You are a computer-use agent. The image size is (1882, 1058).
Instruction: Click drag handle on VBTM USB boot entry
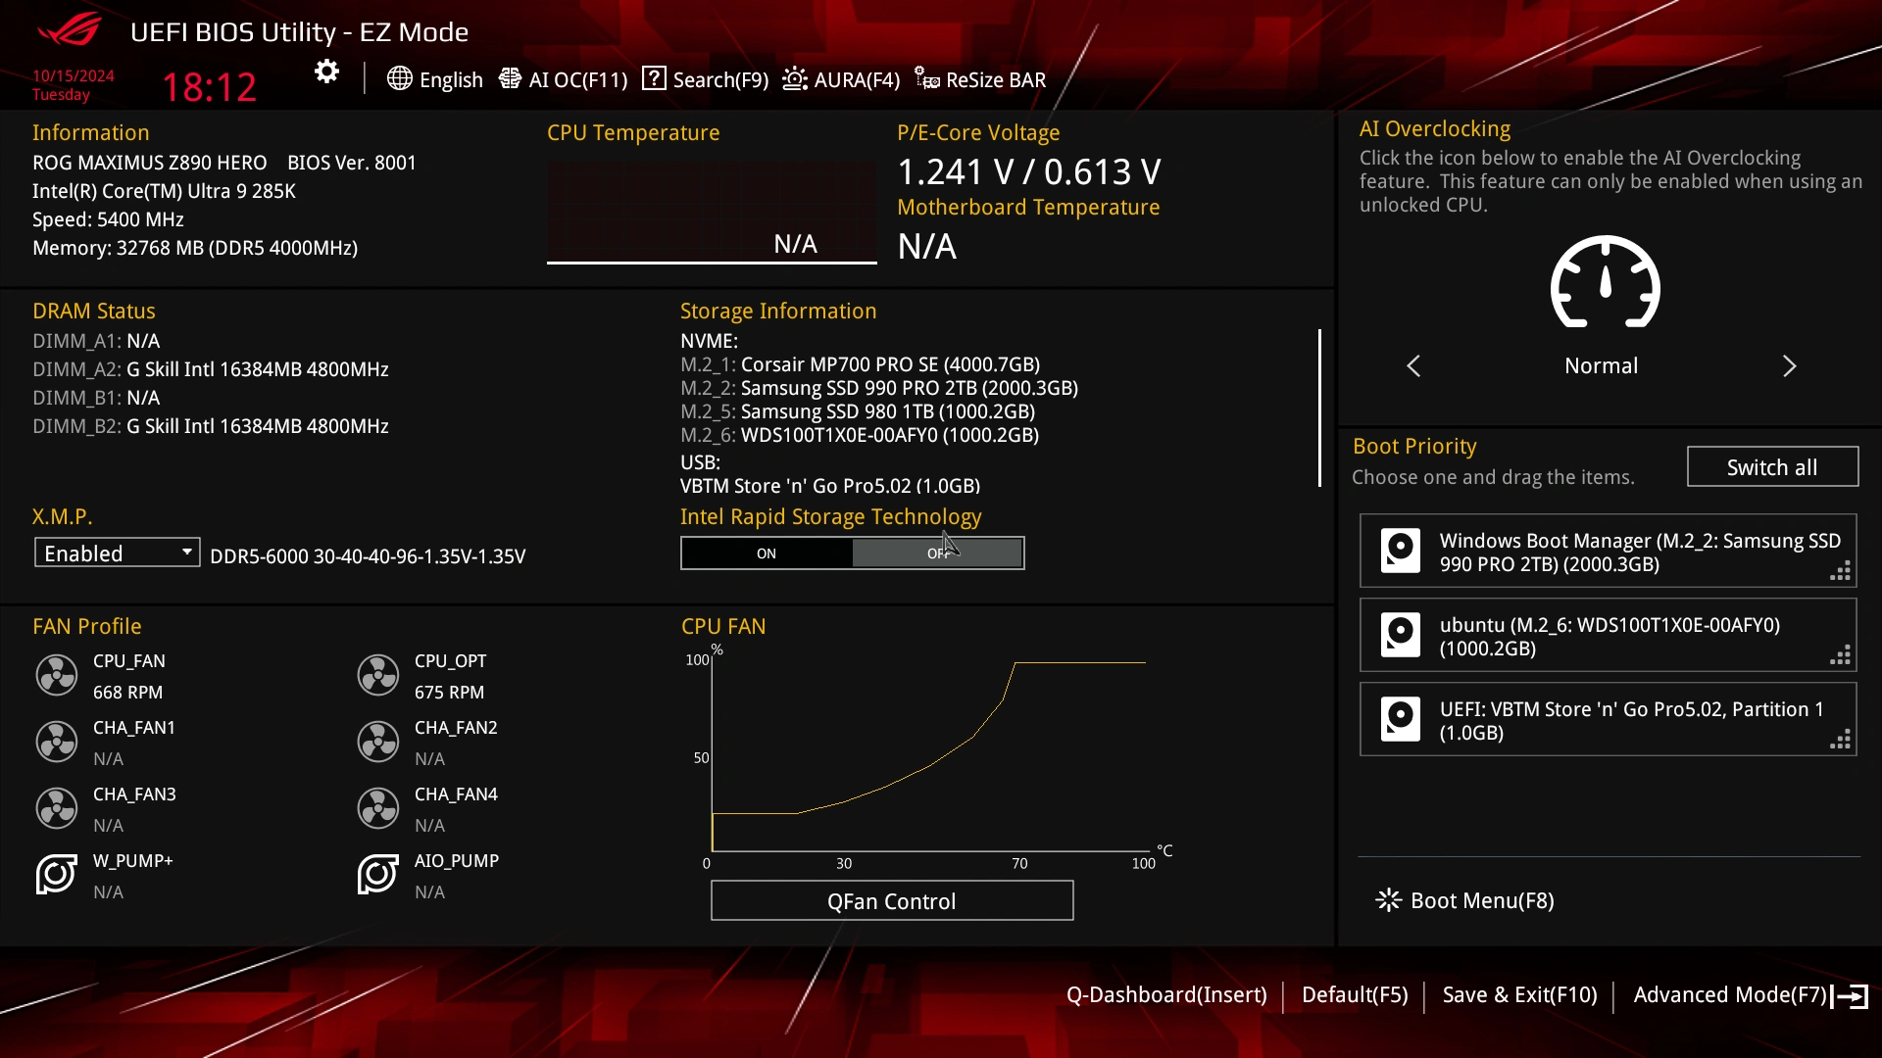(x=1841, y=740)
